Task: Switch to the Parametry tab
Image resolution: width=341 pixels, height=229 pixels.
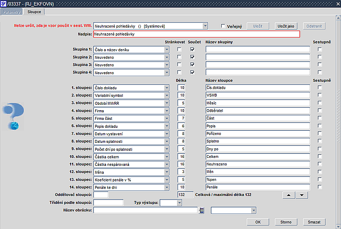Action: tap(12, 12)
